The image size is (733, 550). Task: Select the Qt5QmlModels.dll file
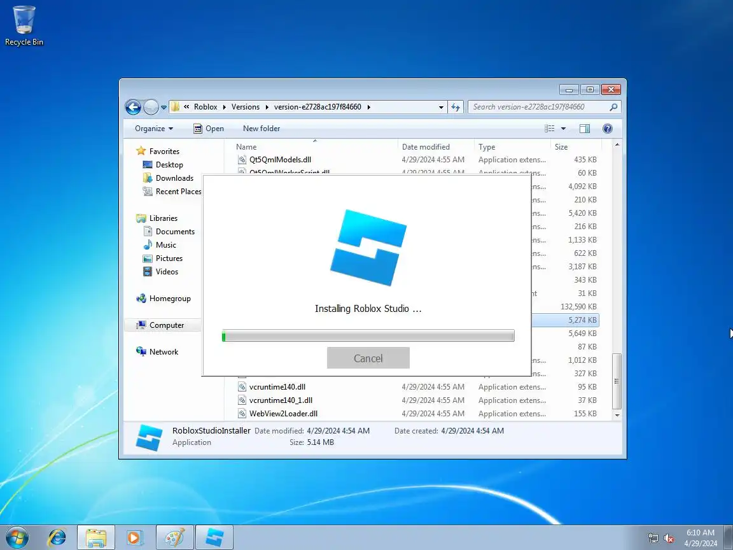pos(280,160)
